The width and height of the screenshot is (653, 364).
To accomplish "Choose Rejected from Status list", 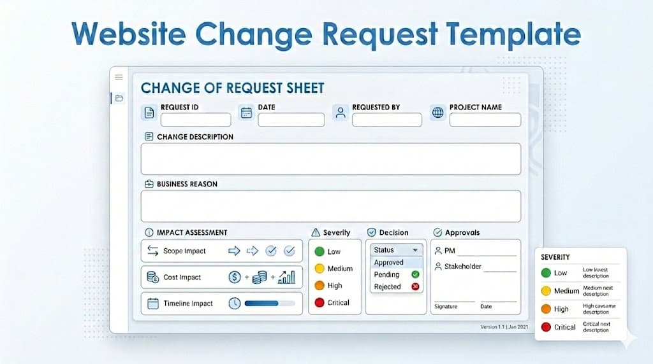I will [x=396, y=286].
